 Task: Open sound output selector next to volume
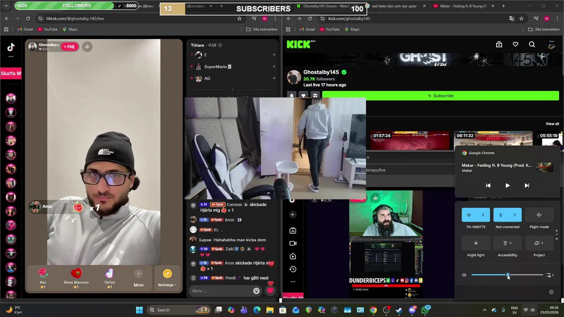(549, 275)
